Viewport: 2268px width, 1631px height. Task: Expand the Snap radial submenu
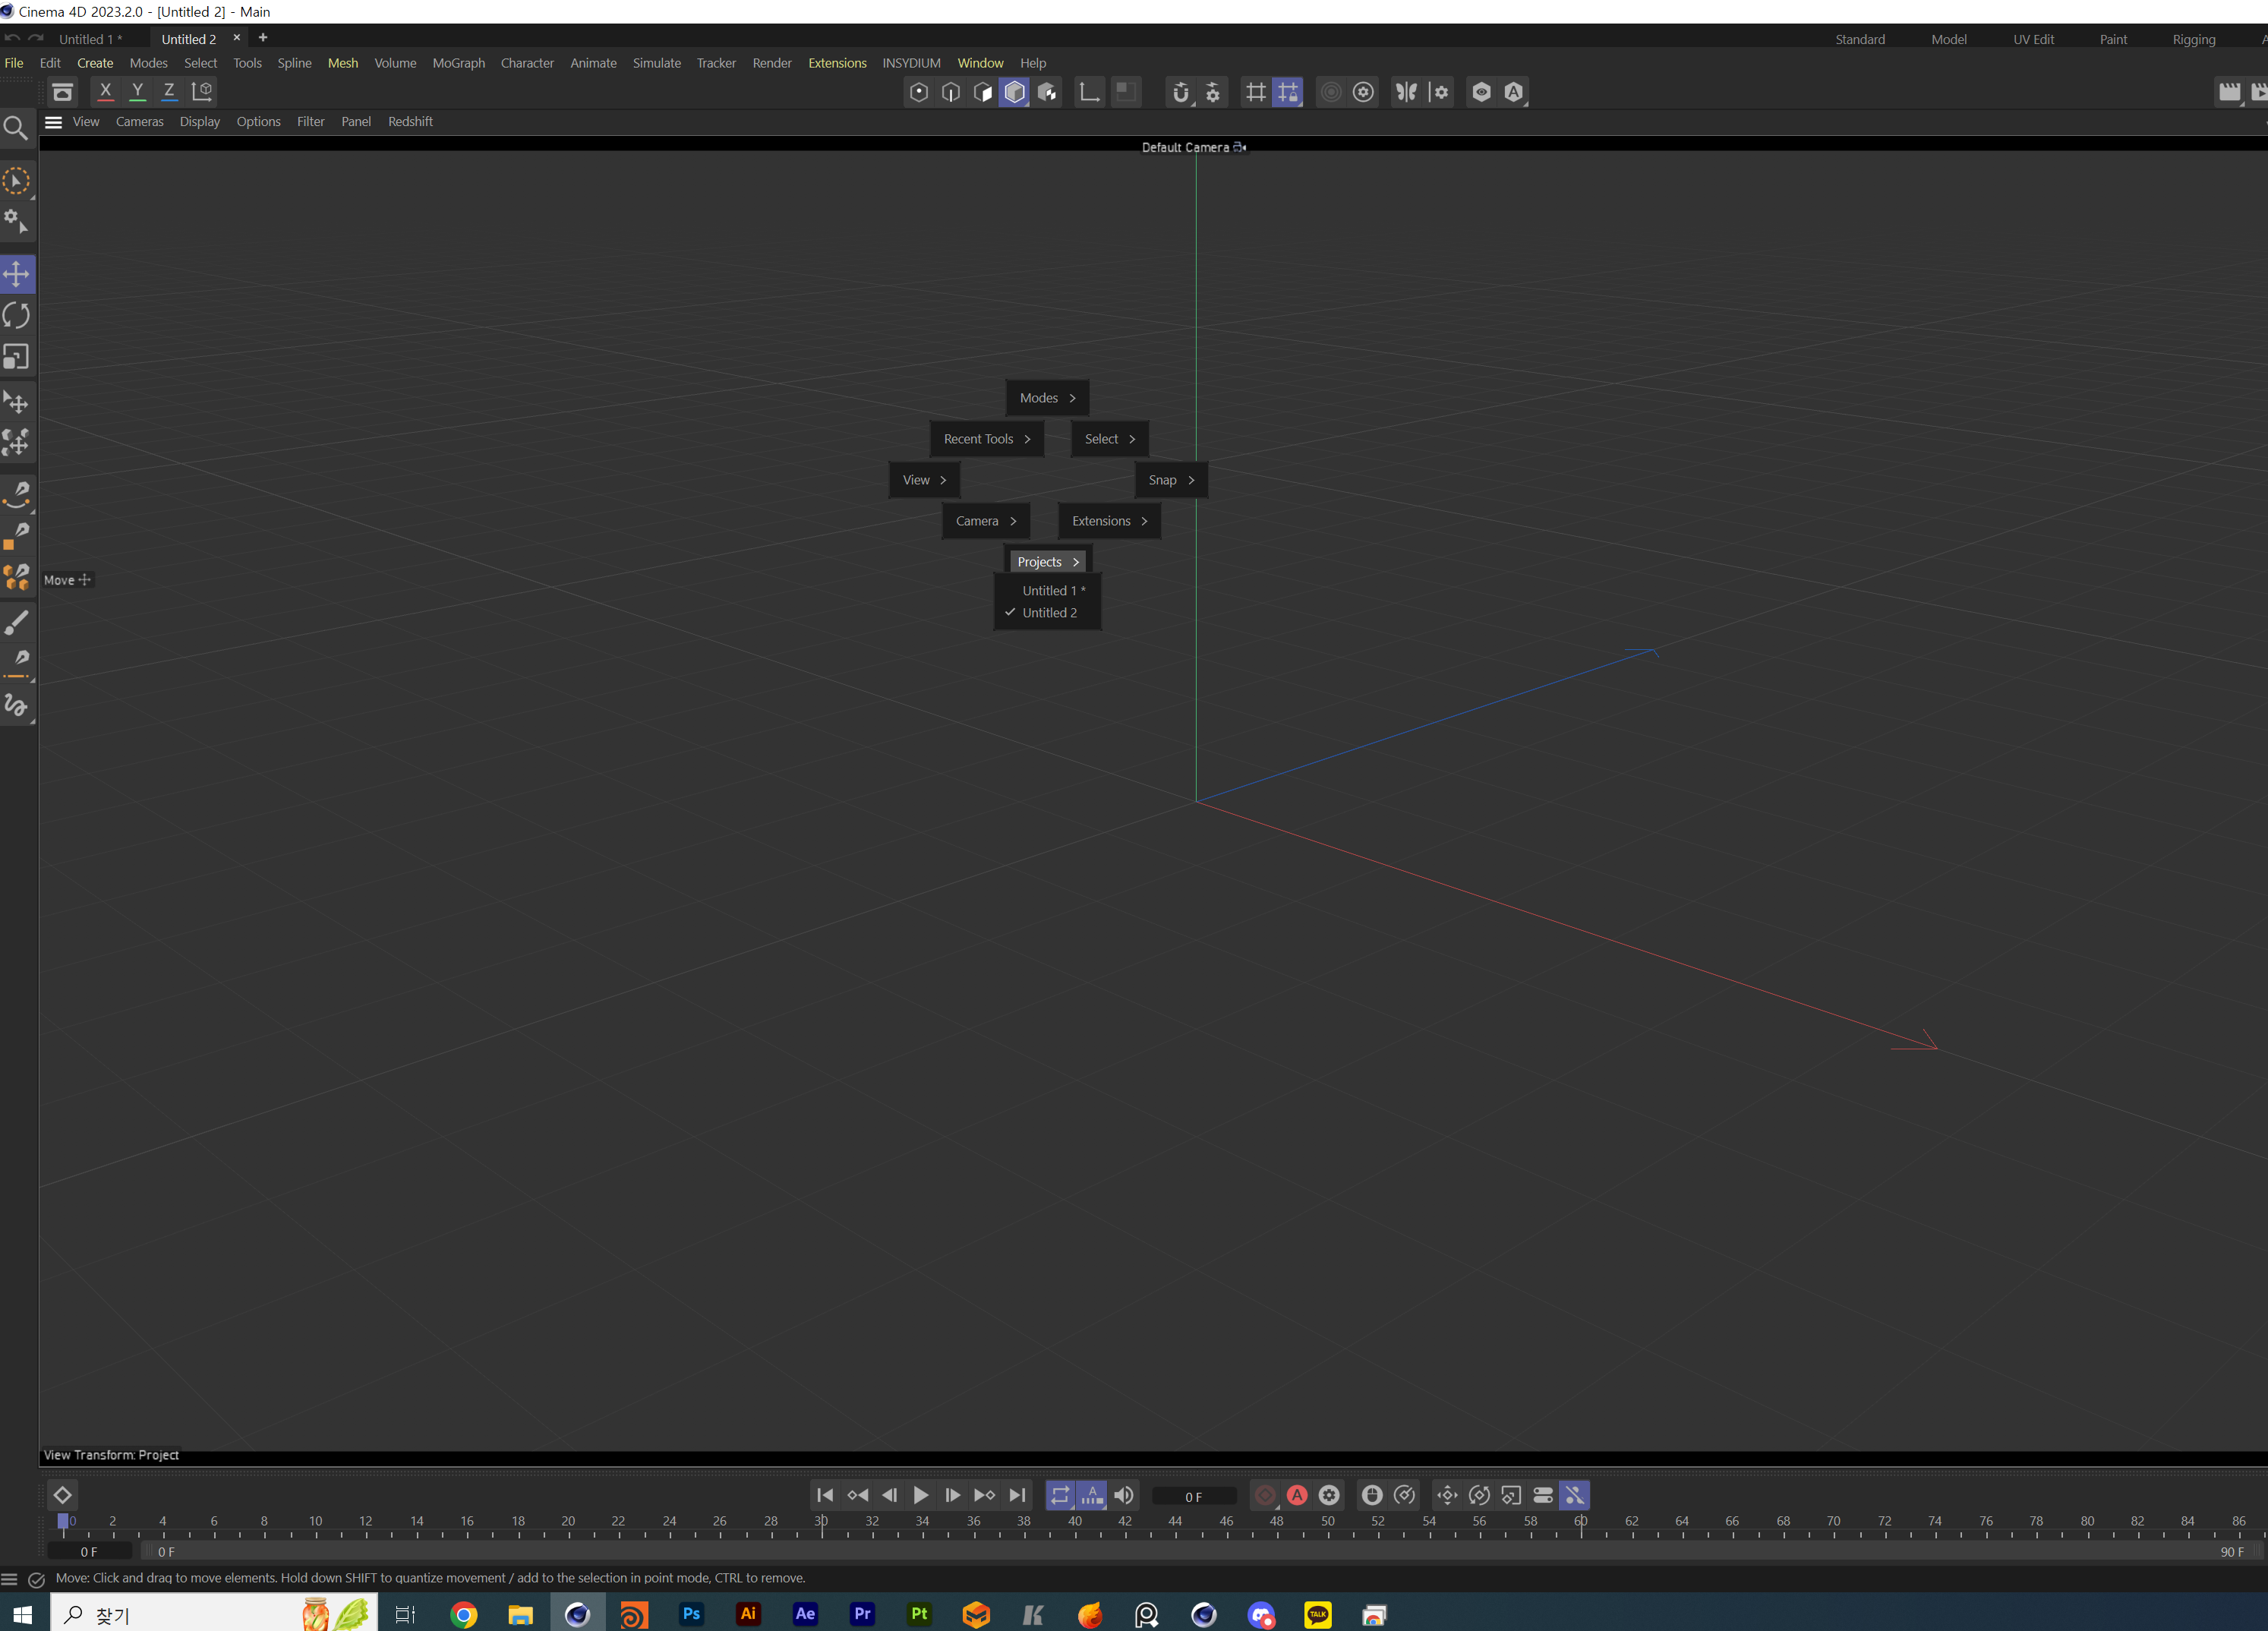click(x=1171, y=480)
